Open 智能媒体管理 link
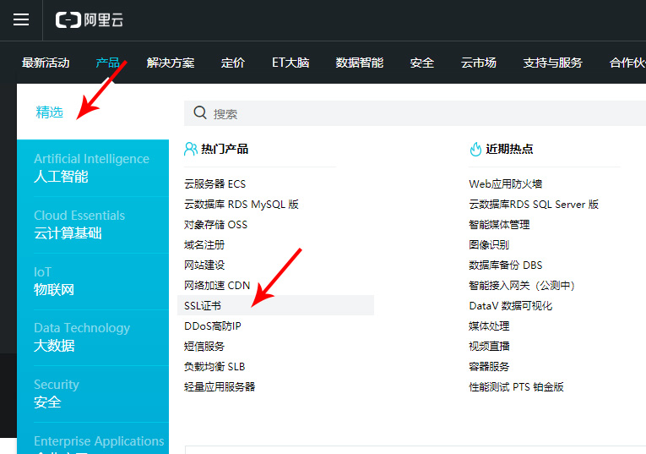Image resolution: width=646 pixels, height=454 pixels. coord(499,224)
